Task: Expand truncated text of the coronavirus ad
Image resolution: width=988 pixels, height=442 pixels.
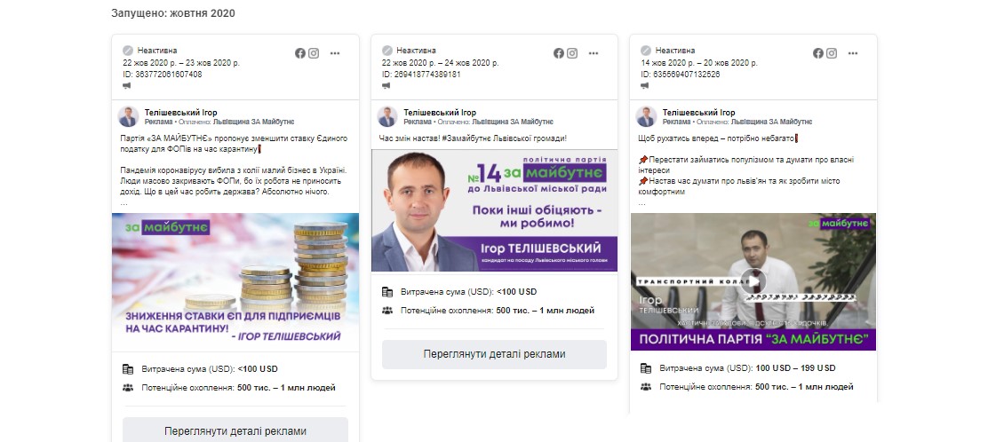Action: pos(124,203)
